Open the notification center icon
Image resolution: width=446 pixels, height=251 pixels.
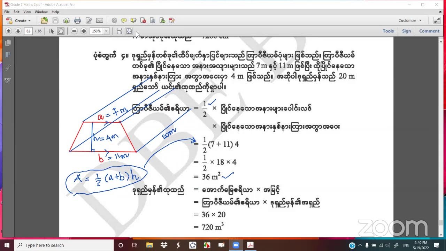(437, 245)
